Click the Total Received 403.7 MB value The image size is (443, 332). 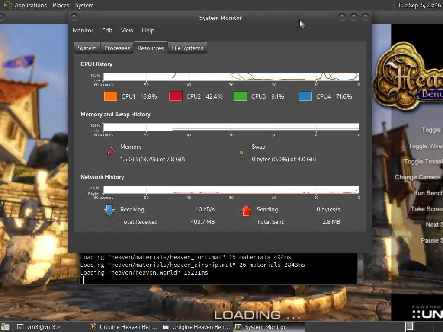pyautogui.click(x=202, y=222)
